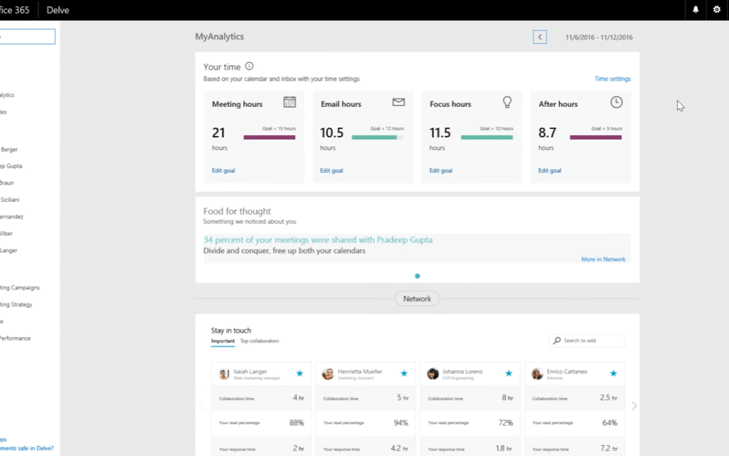Click Isaiah Langer's avatar photo
Image resolution: width=729 pixels, height=456 pixels.
pos(224,374)
